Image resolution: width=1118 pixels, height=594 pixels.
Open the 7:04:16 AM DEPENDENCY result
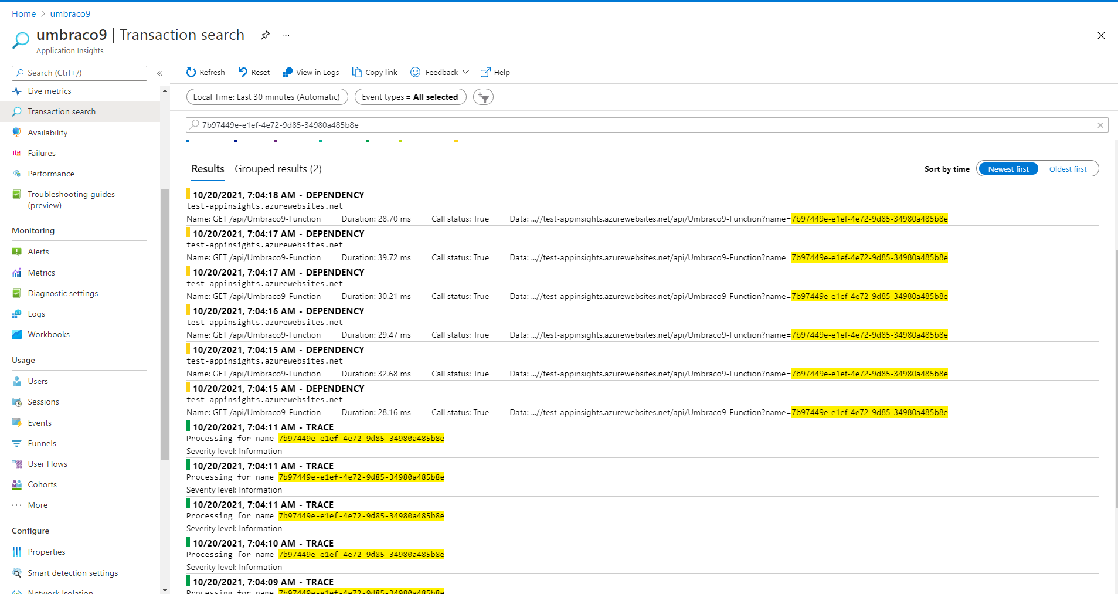coord(642,323)
